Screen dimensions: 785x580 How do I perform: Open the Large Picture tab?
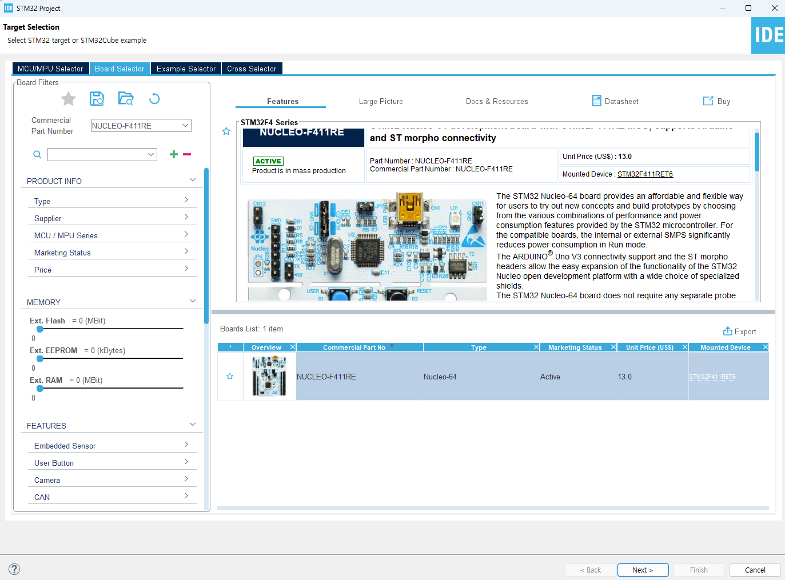click(x=381, y=101)
